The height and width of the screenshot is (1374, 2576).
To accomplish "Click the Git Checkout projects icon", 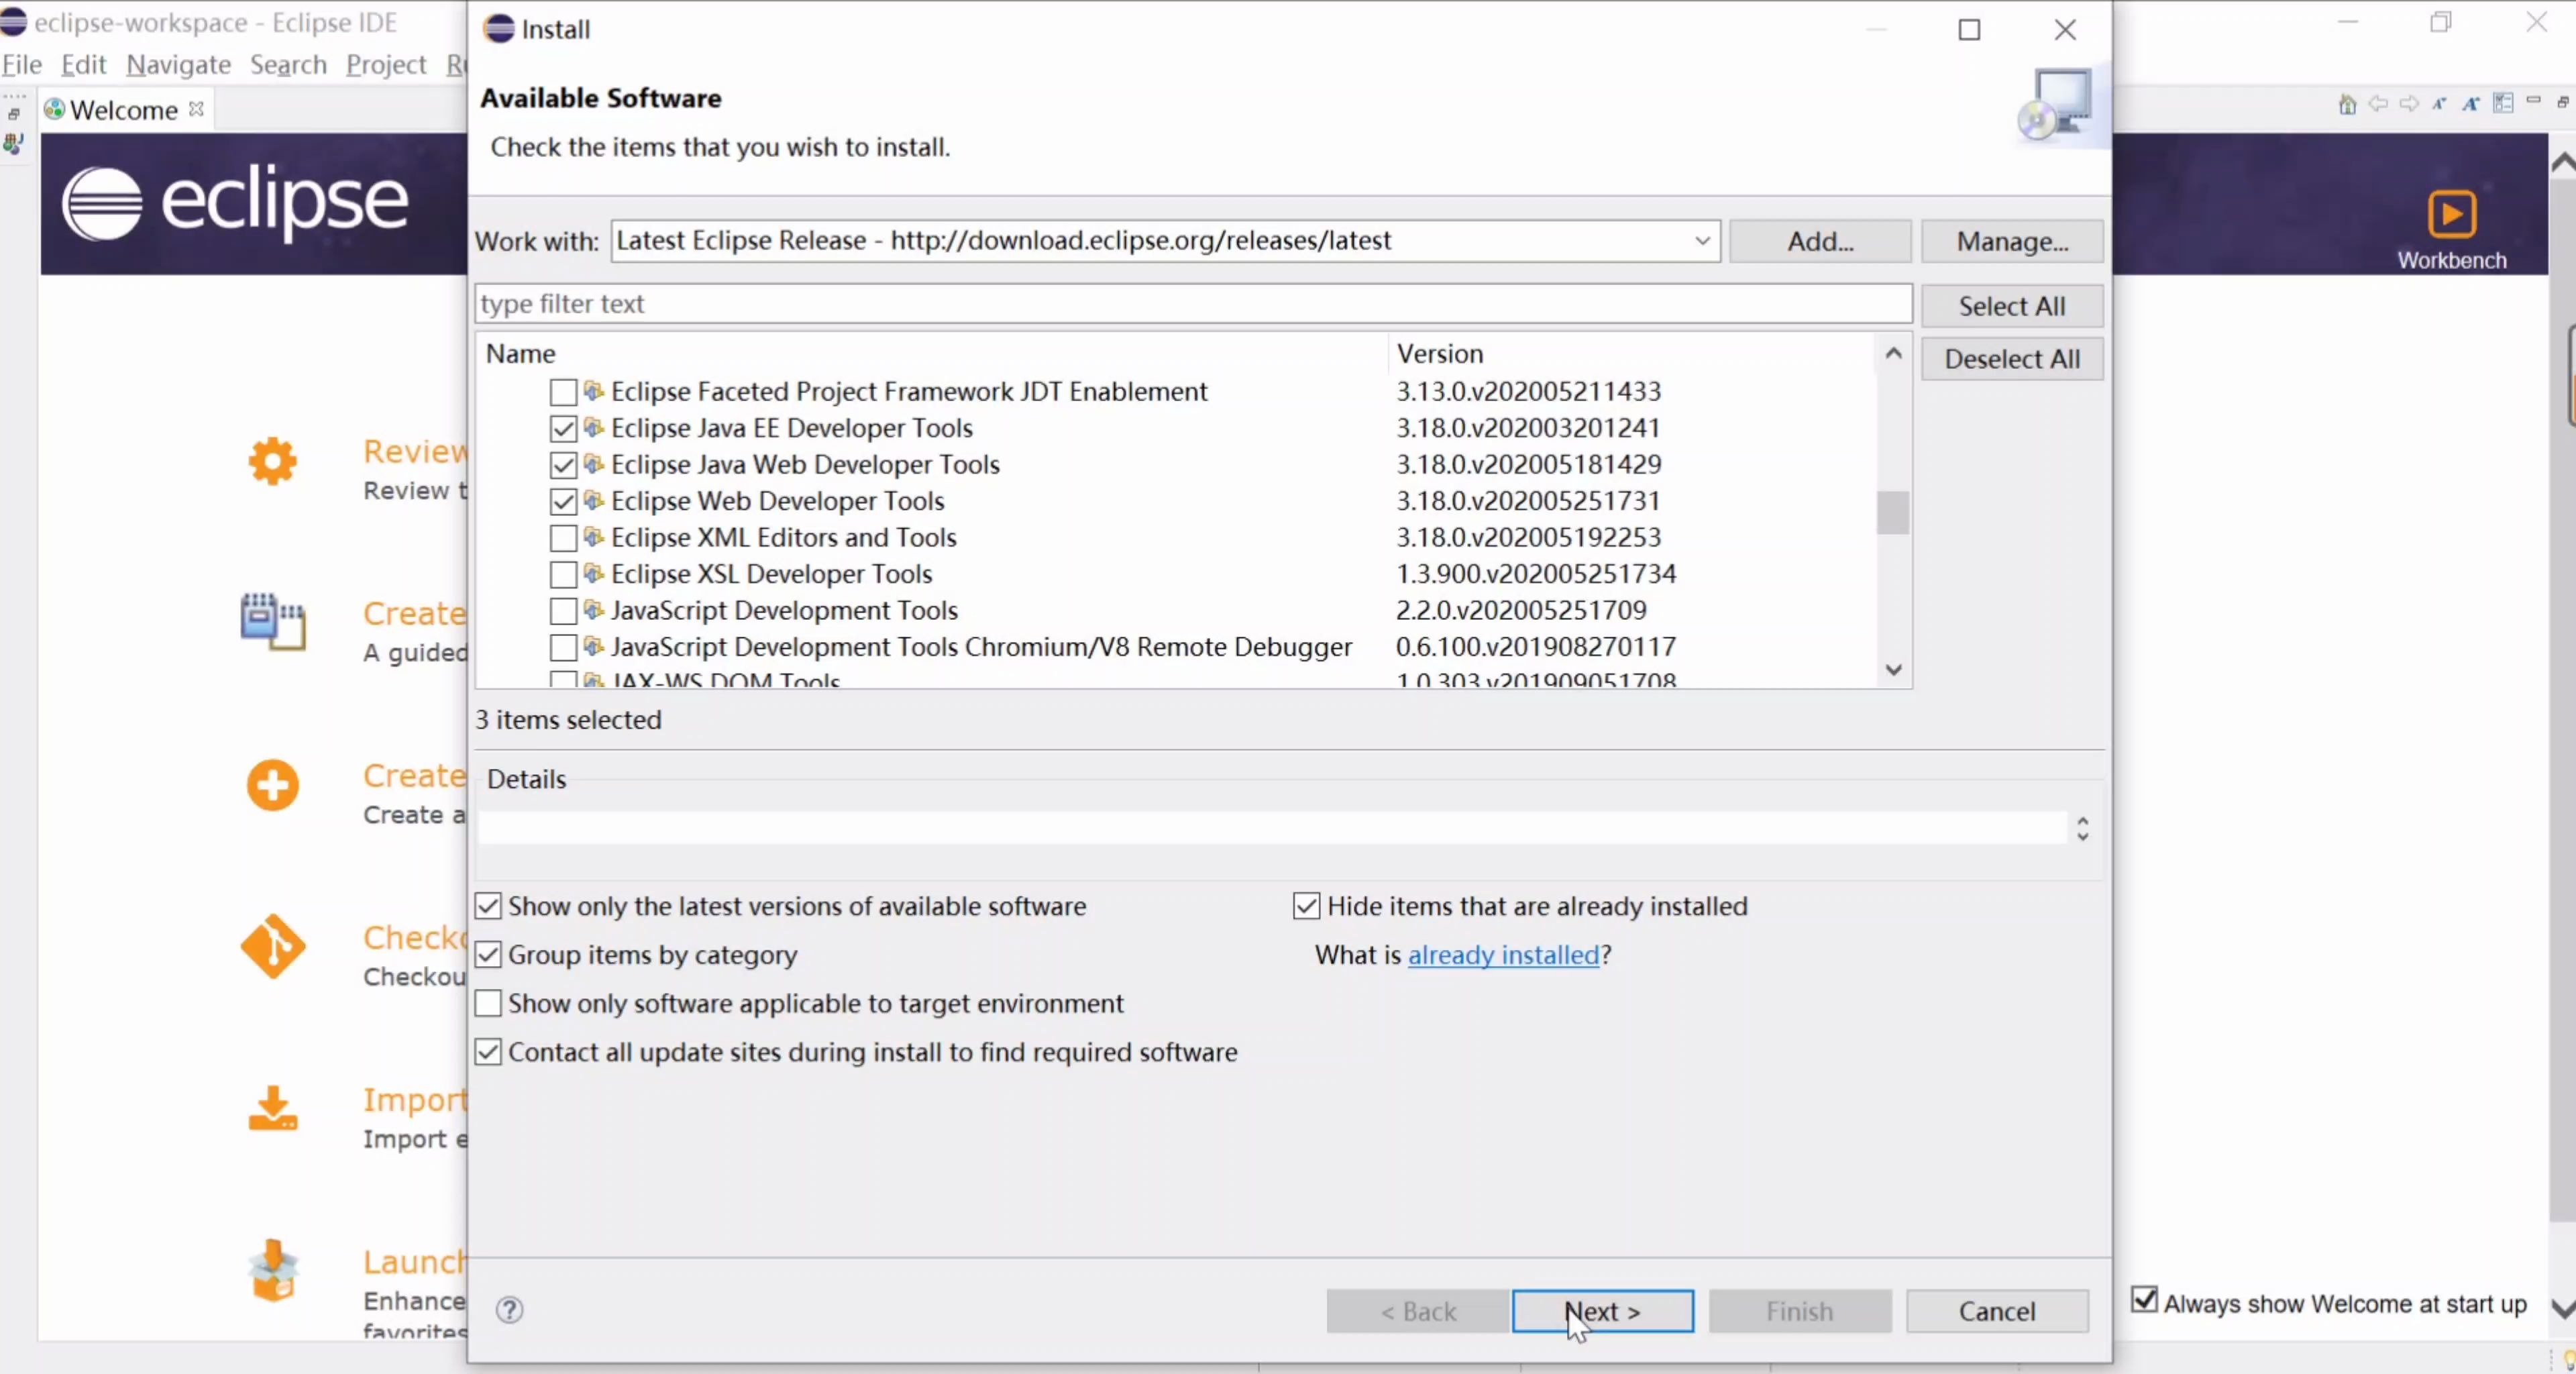I will coord(272,946).
